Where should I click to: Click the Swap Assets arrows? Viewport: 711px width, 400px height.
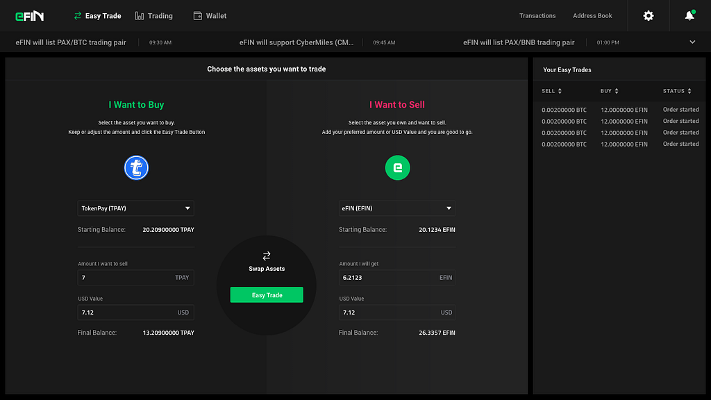(267, 256)
